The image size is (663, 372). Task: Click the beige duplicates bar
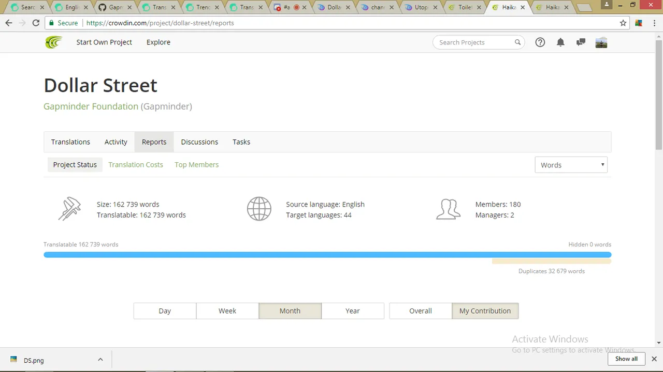coord(552,261)
